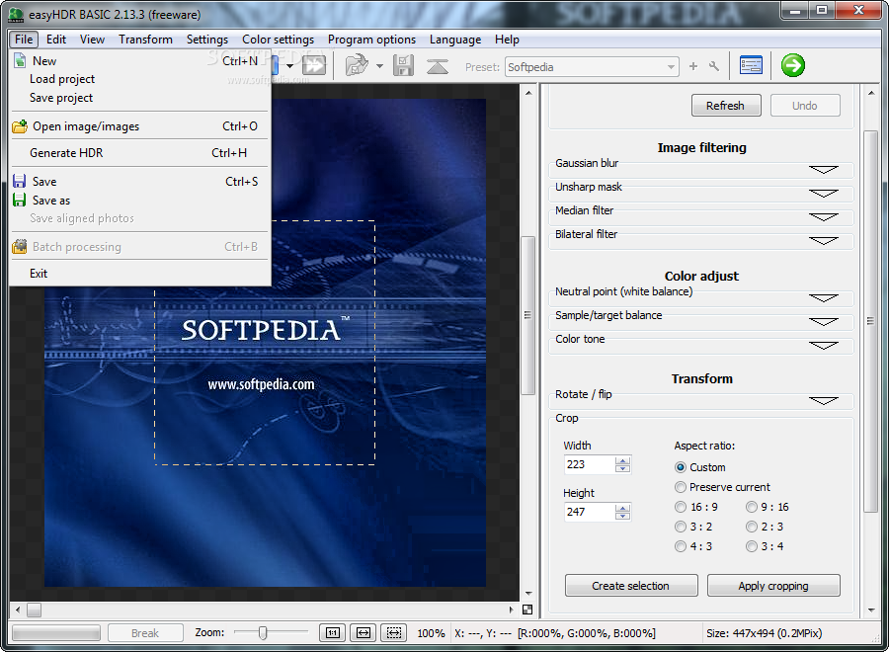
Task: Open the Transform menu
Action: coord(146,40)
